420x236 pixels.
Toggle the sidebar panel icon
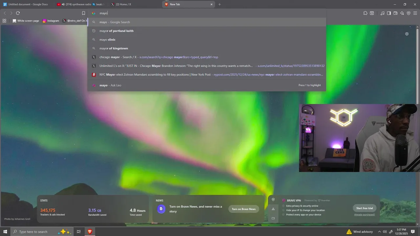pyautogui.click(x=389, y=13)
